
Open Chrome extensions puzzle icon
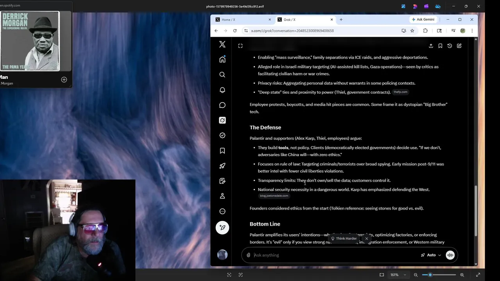425,31
